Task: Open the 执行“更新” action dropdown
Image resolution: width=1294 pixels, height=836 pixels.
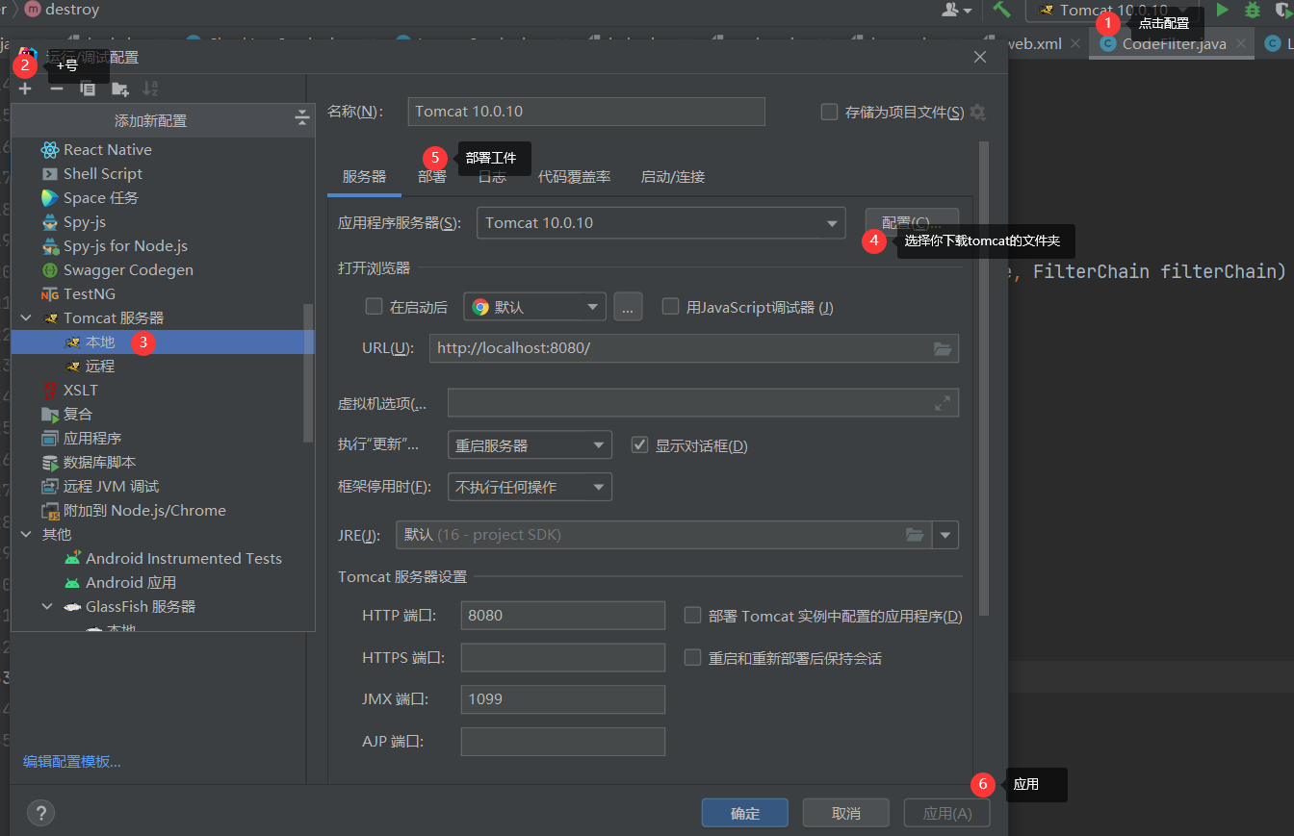Action: coord(530,445)
